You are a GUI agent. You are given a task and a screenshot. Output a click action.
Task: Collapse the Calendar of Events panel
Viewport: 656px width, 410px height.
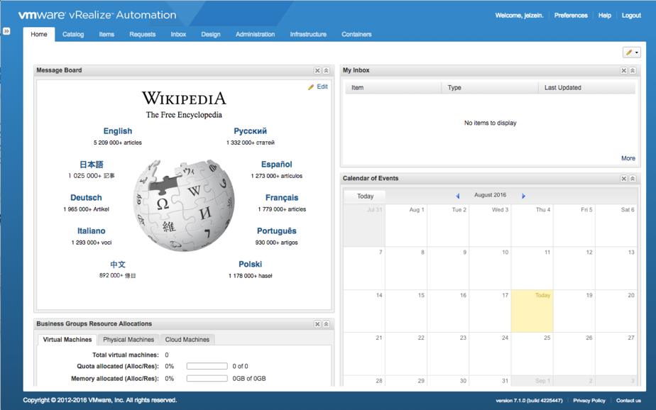(633, 179)
